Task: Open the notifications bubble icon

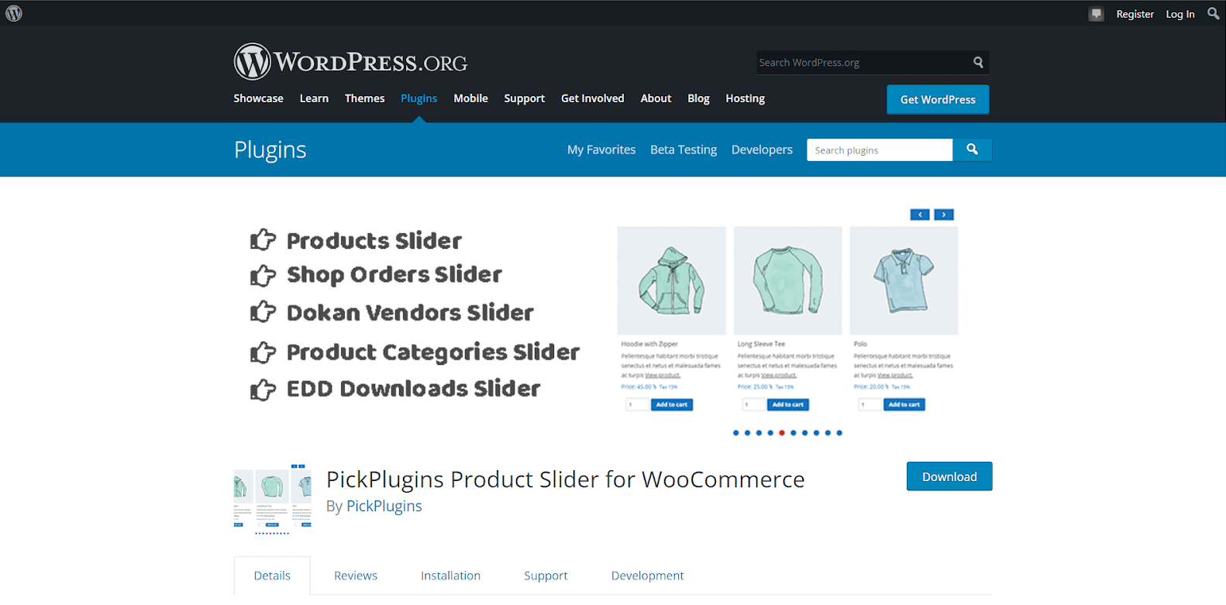Action: click(x=1096, y=14)
